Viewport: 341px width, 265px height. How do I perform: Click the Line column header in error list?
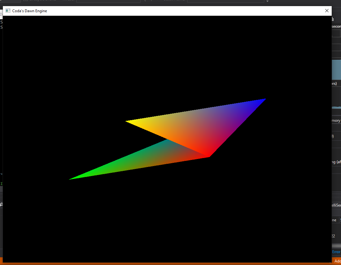tap(334, 220)
